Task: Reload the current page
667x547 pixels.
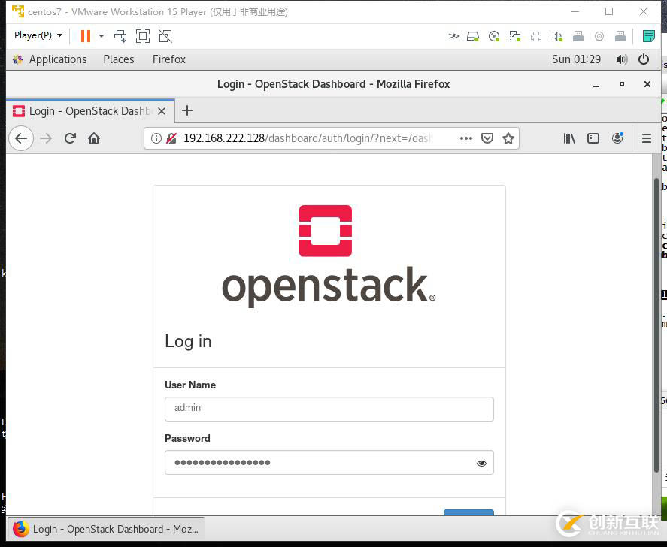Action: coord(70,138)
